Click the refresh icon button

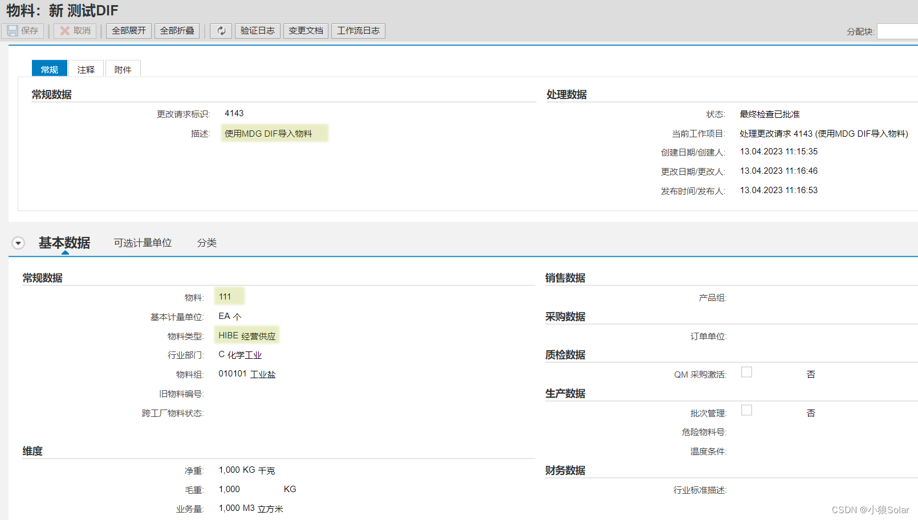[x=221, y=31]
